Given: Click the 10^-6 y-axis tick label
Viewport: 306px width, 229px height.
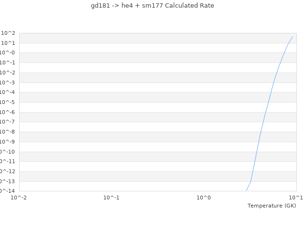Looking at the screenshot, I should click(x=8, y=112).
